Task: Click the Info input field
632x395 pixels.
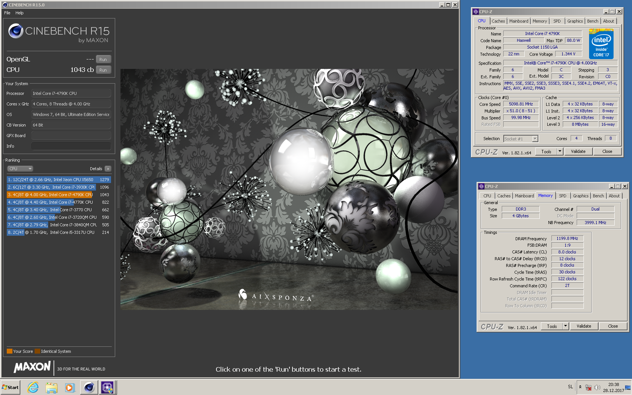Action: (x=71, y=146)
